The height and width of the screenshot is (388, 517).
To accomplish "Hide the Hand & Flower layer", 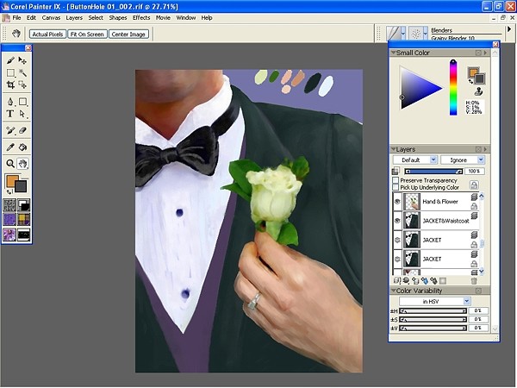I will [397, 201].
